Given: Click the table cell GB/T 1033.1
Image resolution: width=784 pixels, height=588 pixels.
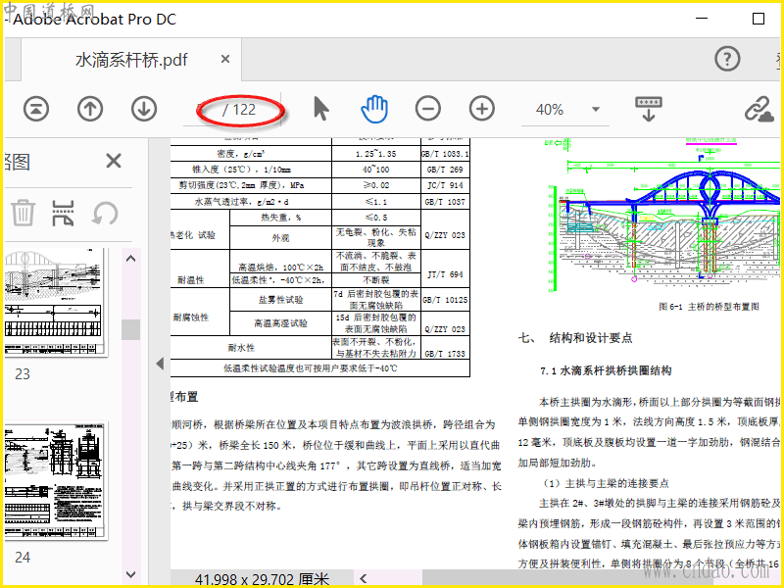Looking at the screenshot, I should [445, 154].
